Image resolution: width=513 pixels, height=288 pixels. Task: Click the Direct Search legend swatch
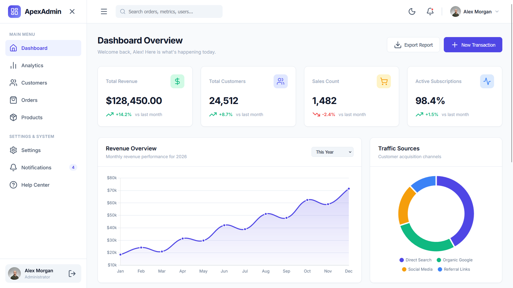pyautogui.click(x=402, y=260)
